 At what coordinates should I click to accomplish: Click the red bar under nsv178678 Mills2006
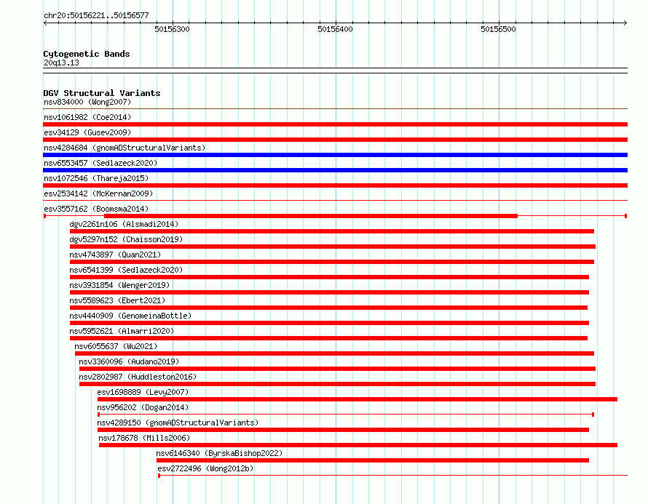pos(358,445)
